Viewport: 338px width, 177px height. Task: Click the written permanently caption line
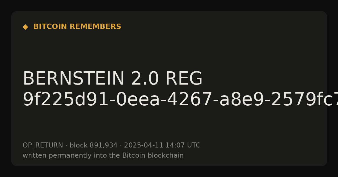[103, 156]
